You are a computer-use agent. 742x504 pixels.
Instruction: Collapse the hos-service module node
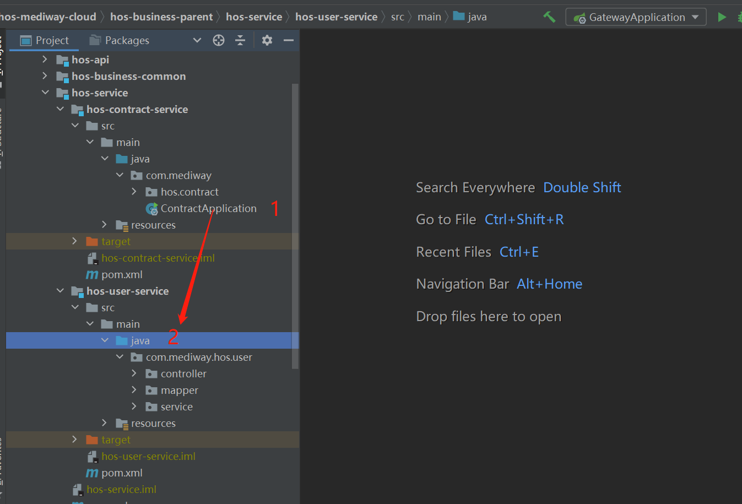45,93
